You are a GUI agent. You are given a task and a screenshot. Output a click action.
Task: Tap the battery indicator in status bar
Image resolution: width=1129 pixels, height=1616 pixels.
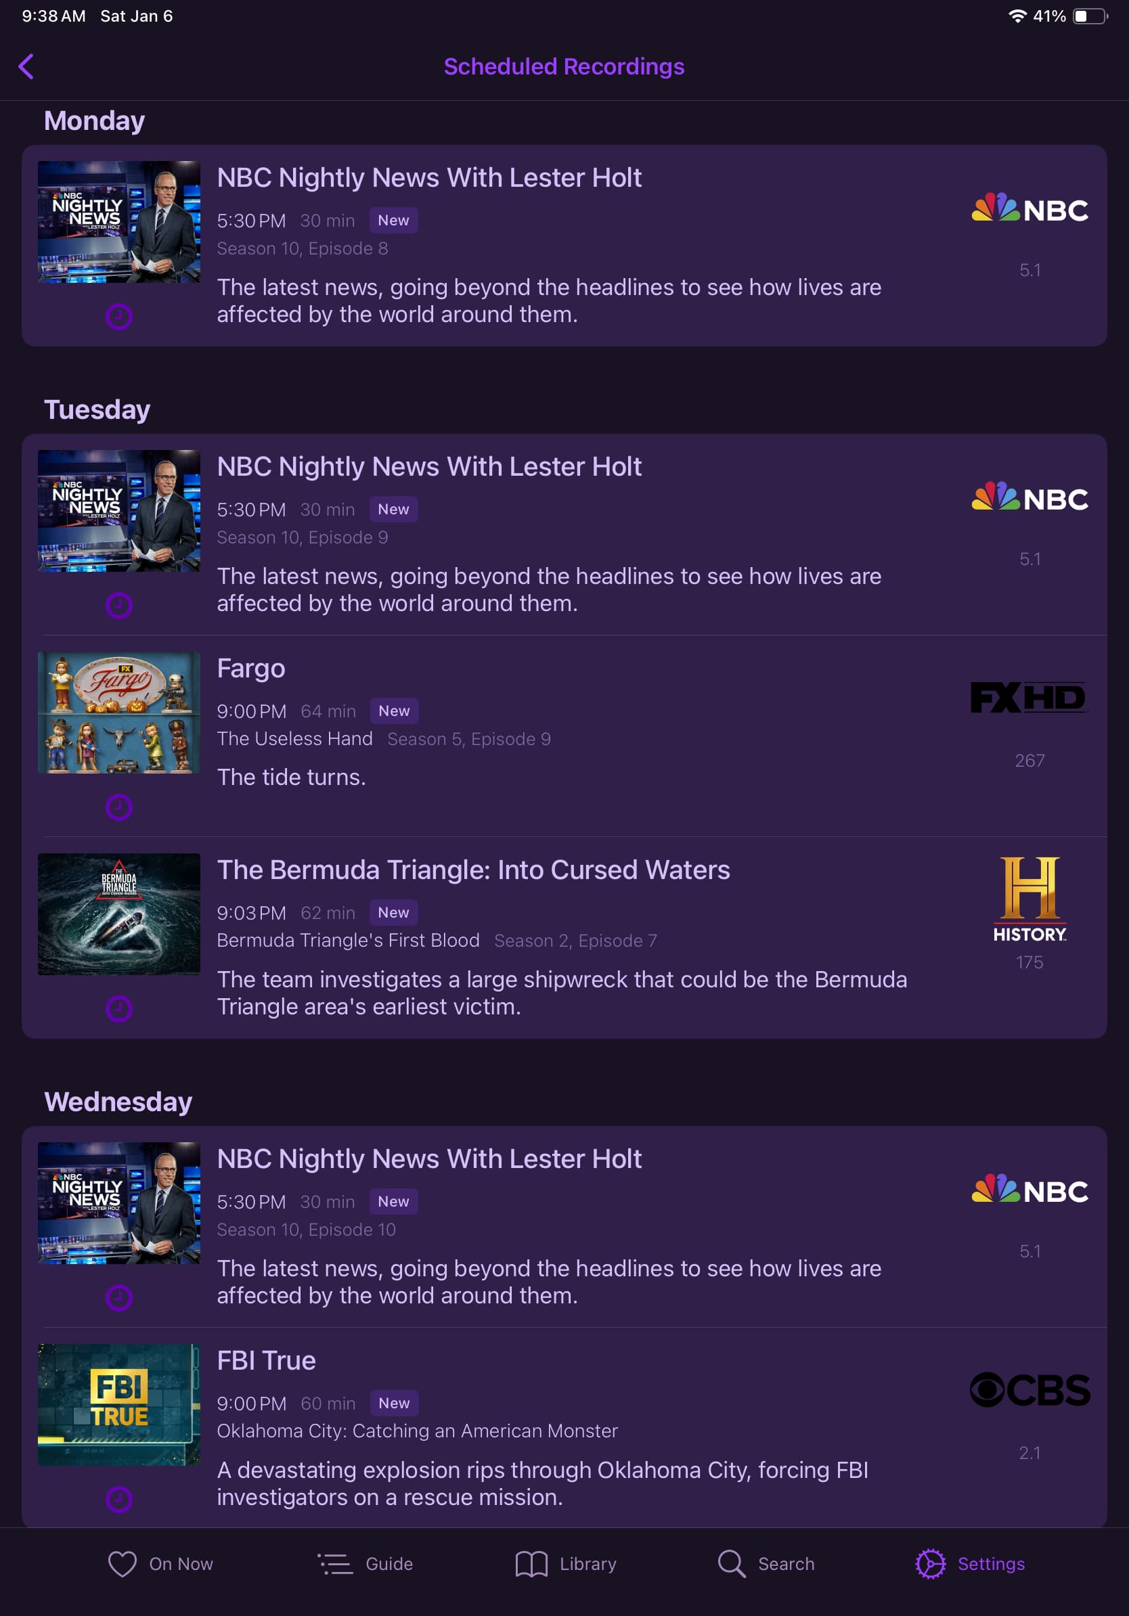(1090, 16)
